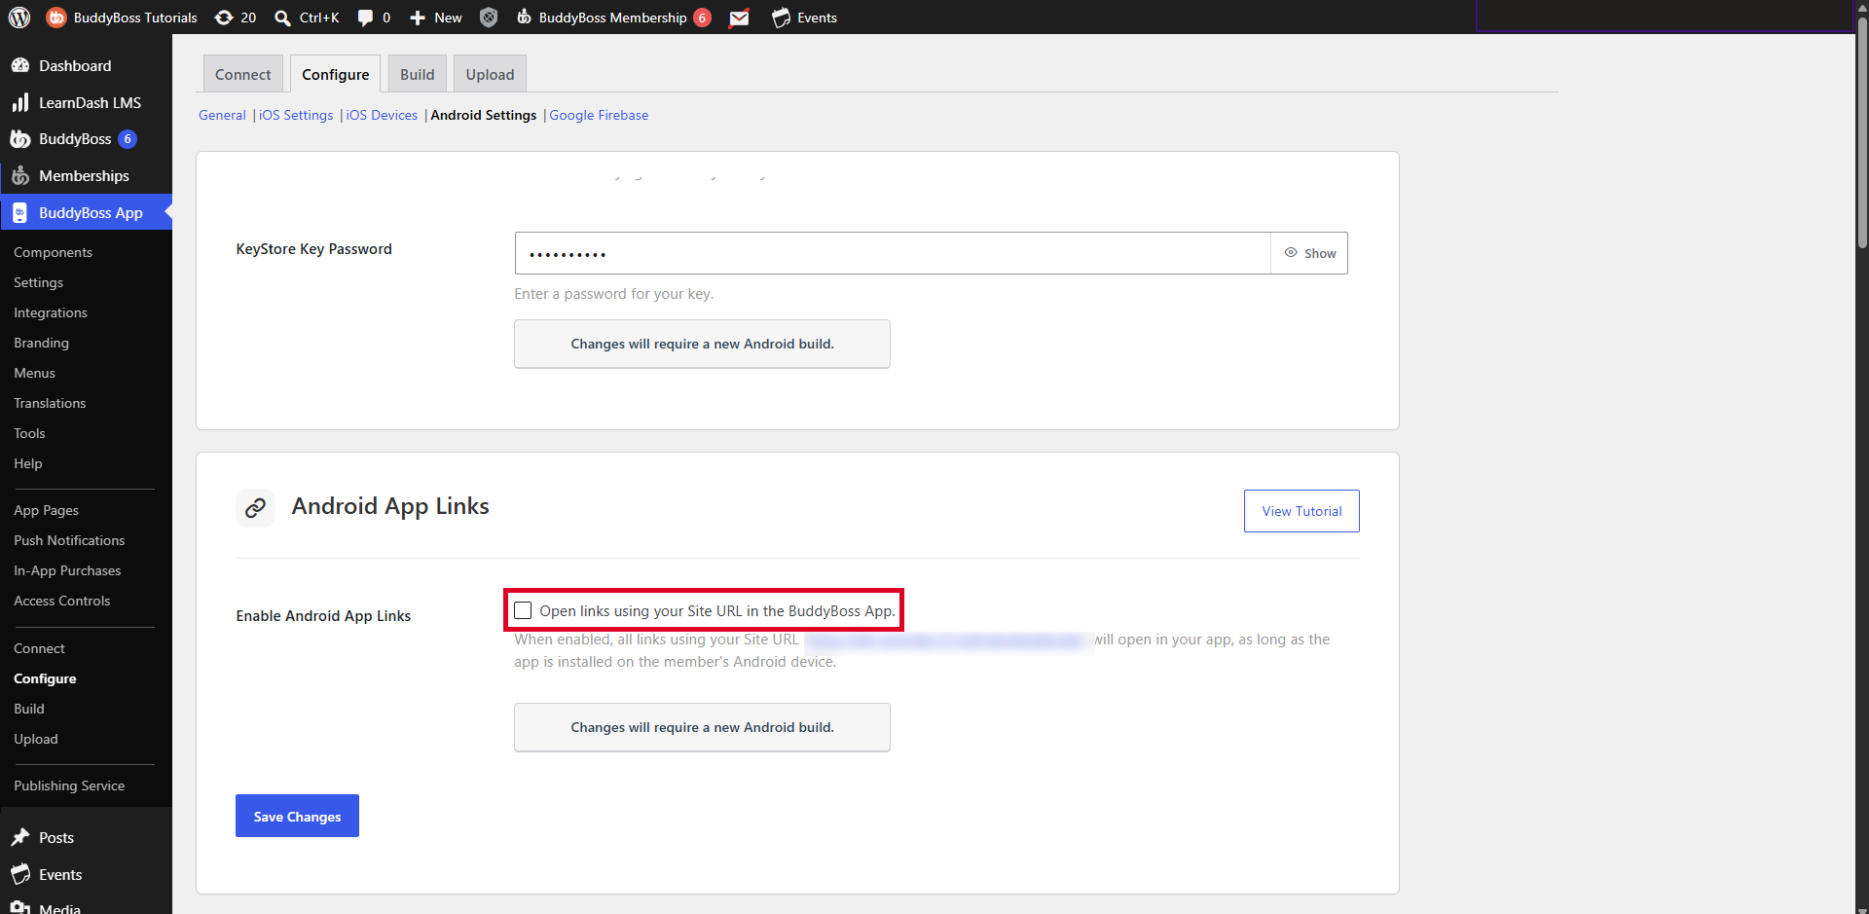Click the New plus icon
Viewport: 1869px width, 914px height.
(418, 18)
